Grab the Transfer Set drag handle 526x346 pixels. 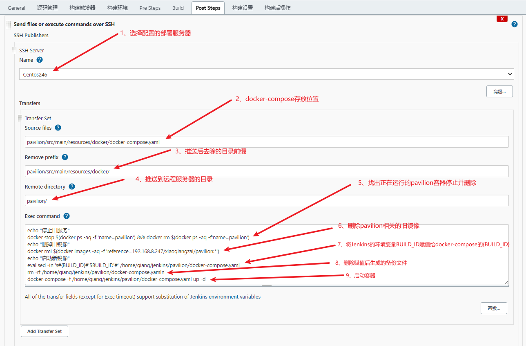20,118
